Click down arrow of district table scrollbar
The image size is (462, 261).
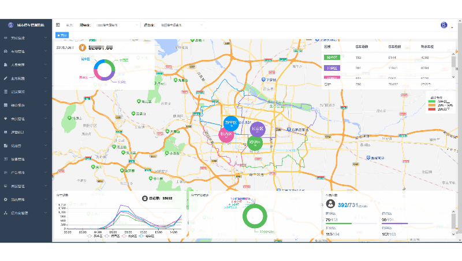453,77
